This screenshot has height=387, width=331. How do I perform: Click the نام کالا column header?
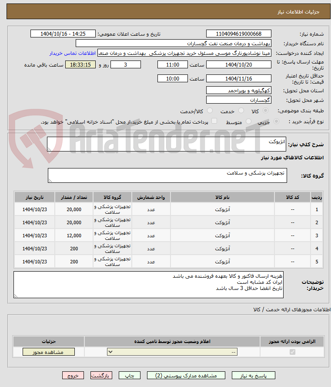tap(222, 197)
